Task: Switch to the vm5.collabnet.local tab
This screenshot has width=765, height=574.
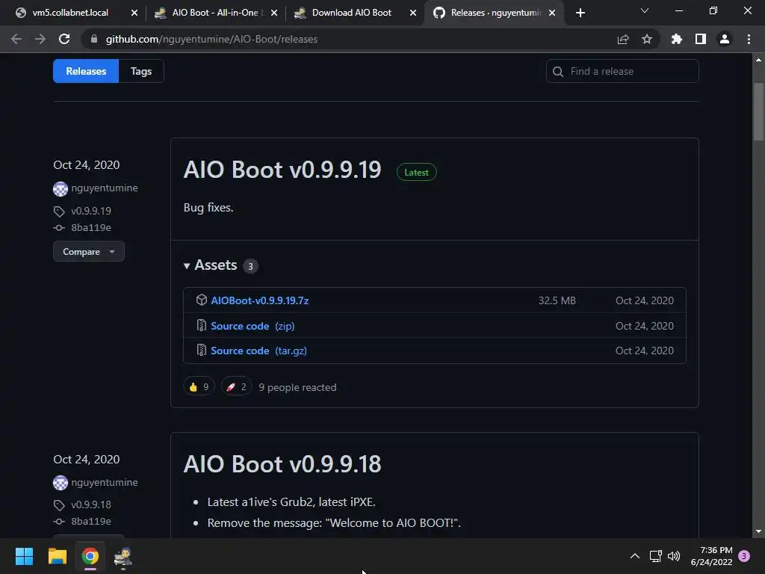Action: coord(69,13)
